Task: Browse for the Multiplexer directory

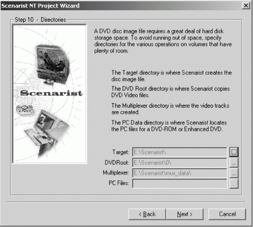Action: tap(234, 173)
